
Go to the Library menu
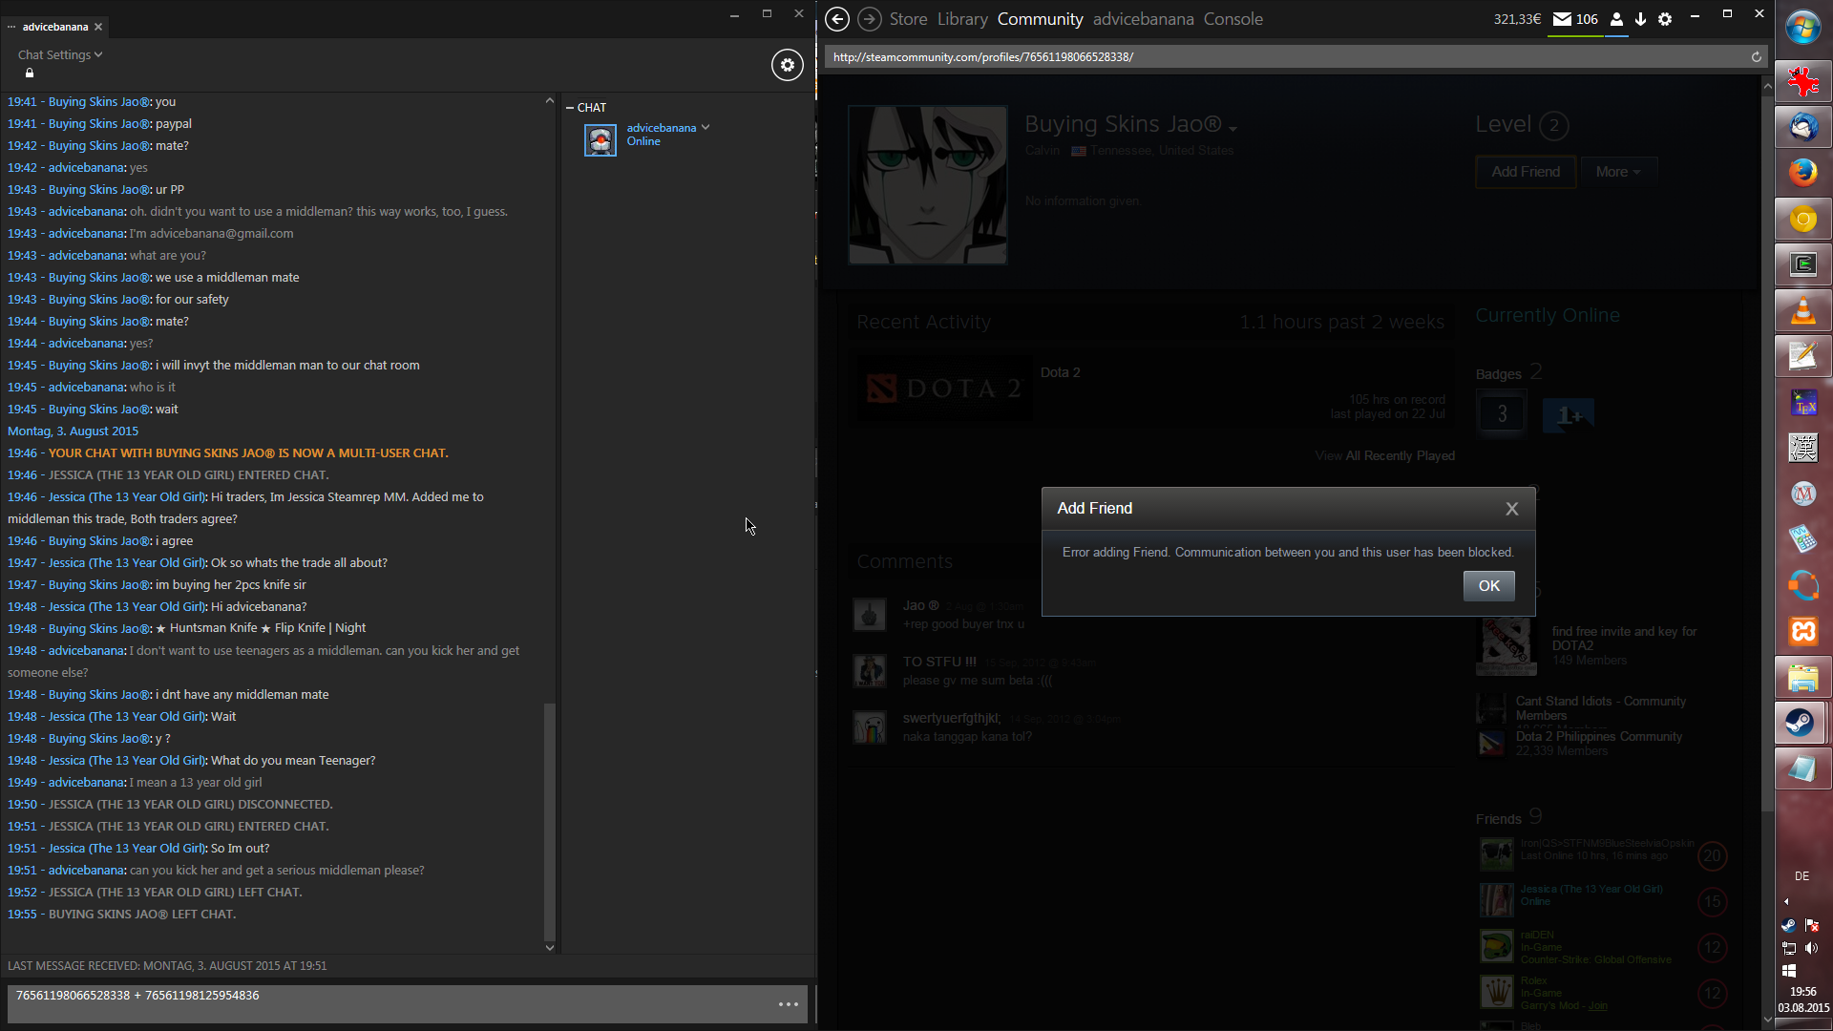click(x=962, y=19)
